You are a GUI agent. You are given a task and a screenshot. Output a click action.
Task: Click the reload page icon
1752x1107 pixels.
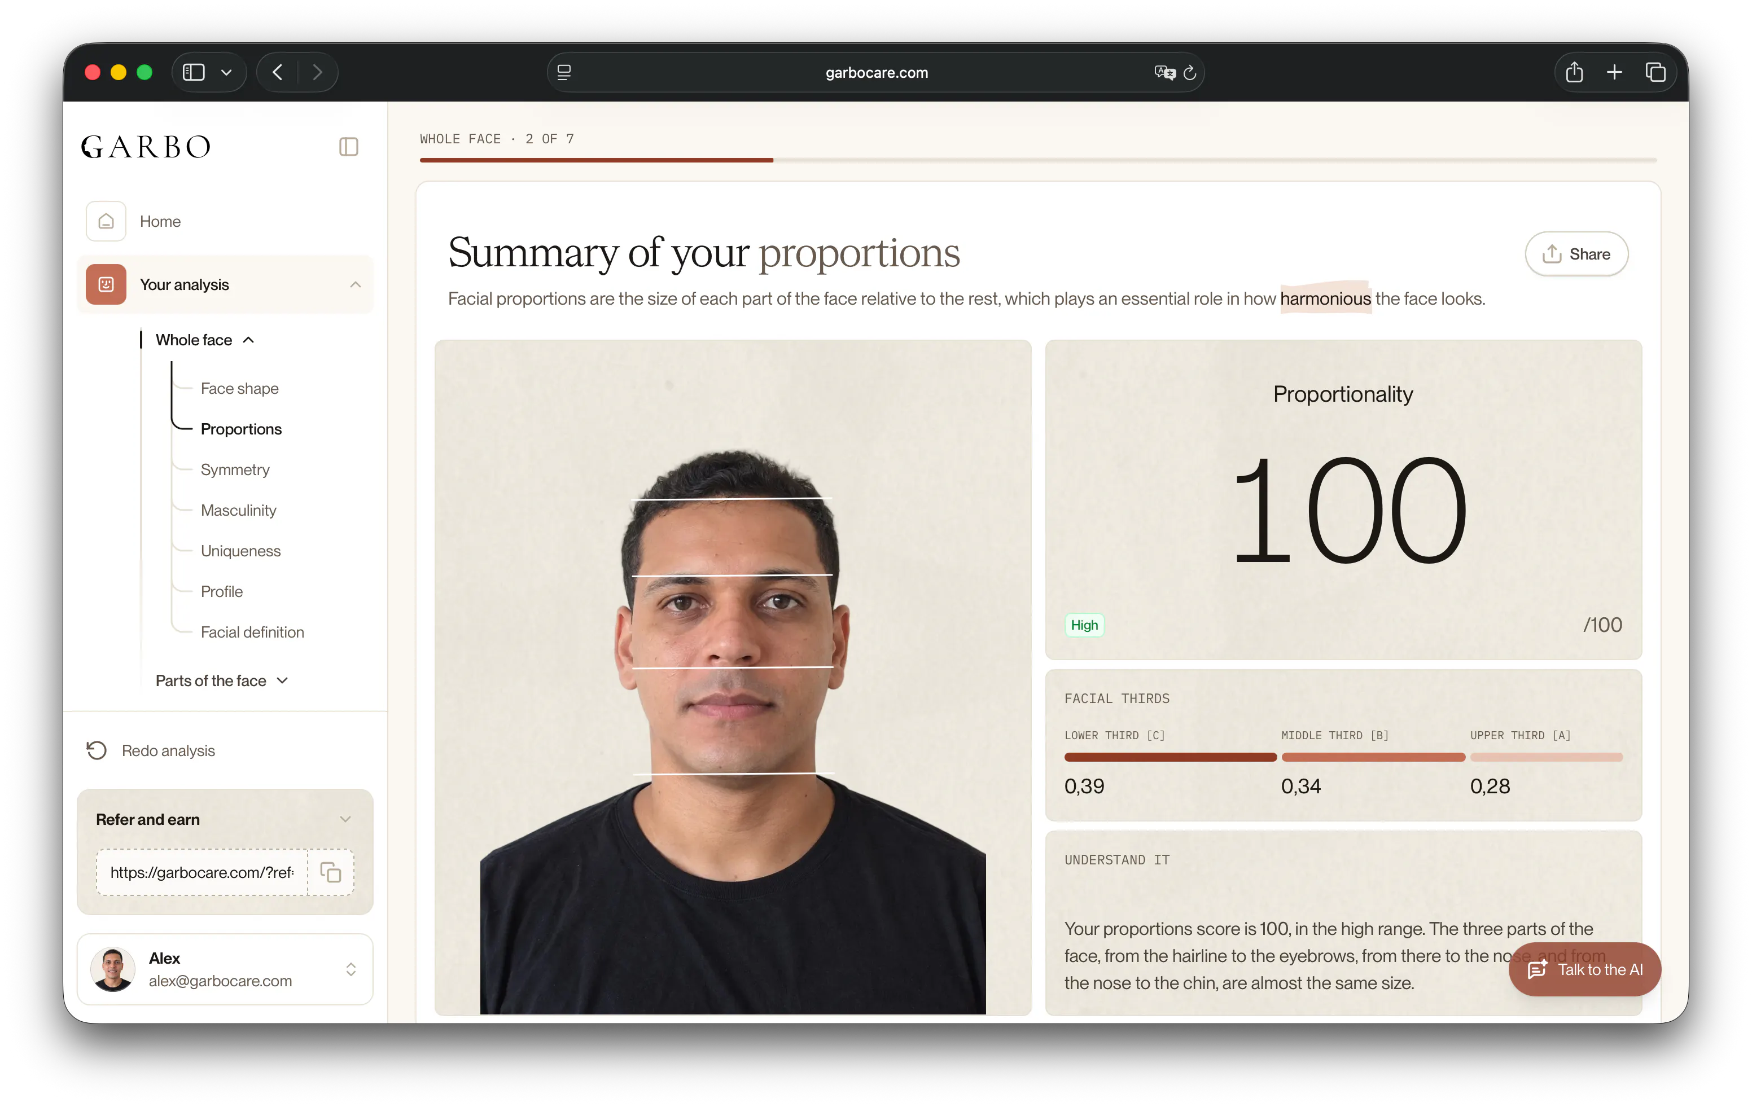(x=1190, y=73)
